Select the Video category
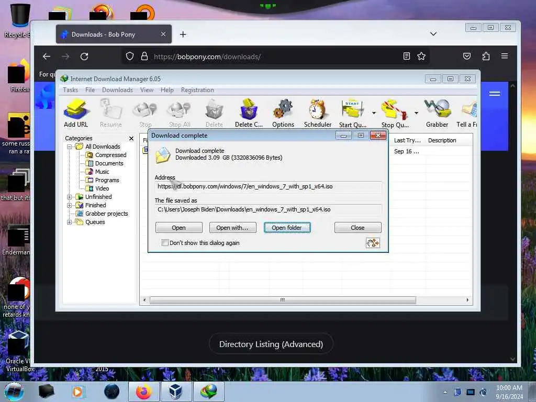536x402 pixels. (102, 188)
